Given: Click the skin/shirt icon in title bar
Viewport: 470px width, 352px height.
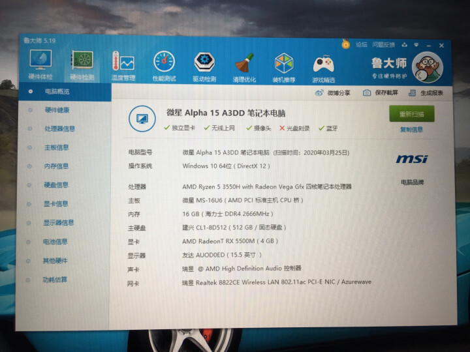Looking at the screenshot, I should tap(405, 45).
